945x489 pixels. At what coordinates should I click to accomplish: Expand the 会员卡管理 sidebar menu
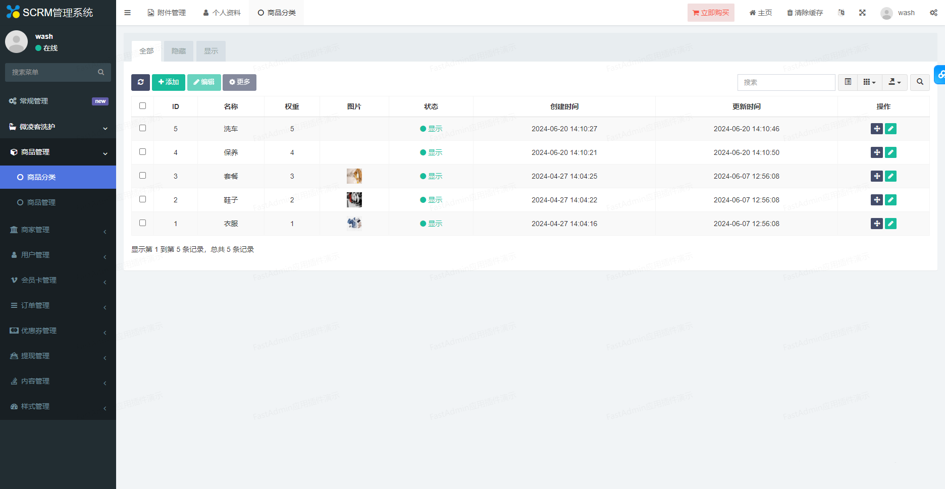point(58,280)
